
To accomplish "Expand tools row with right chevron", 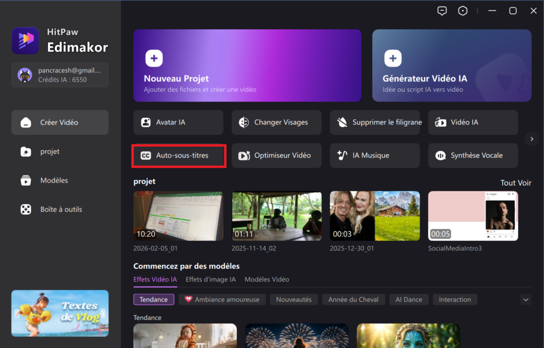I will (x=531, y=139).
